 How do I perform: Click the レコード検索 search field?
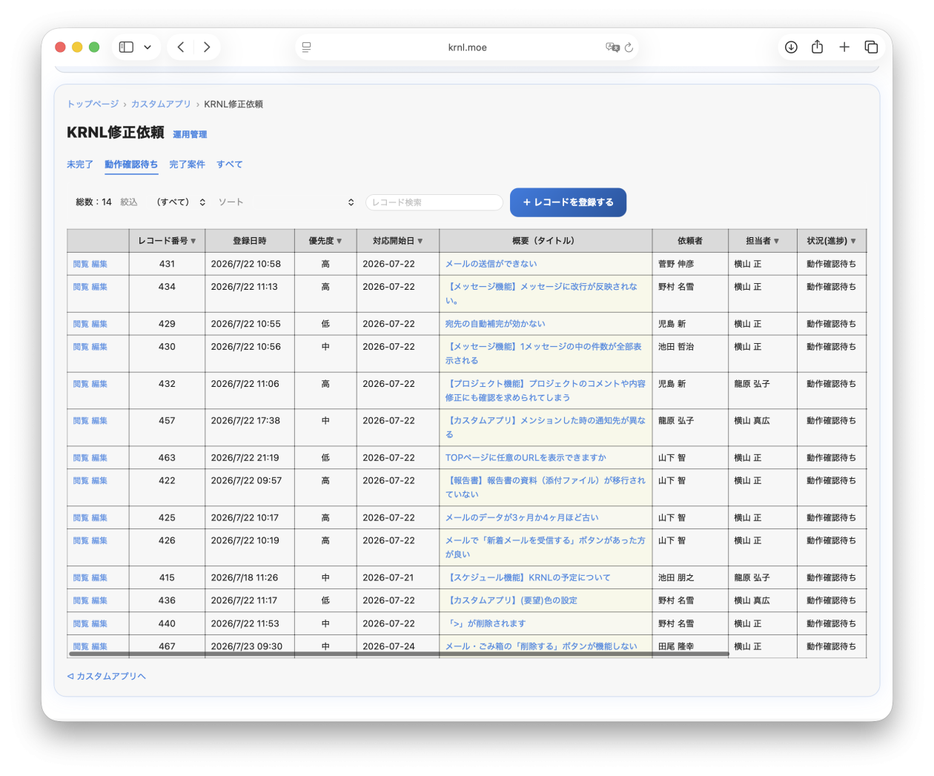[x=434, y=202]
